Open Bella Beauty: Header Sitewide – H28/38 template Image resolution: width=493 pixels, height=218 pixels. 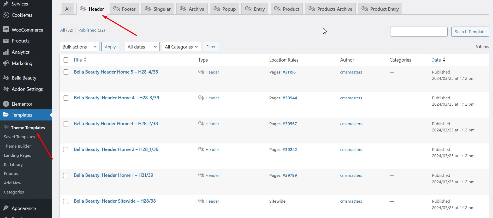[115, 201]
